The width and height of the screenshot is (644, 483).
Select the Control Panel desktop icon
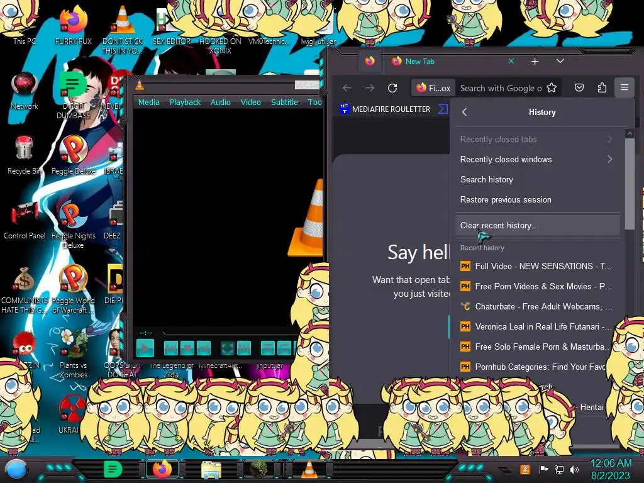pyautogui.click(x=25, y=220)
